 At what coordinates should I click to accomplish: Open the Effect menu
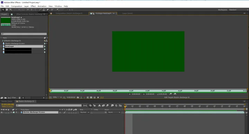[x=33, y=6]
